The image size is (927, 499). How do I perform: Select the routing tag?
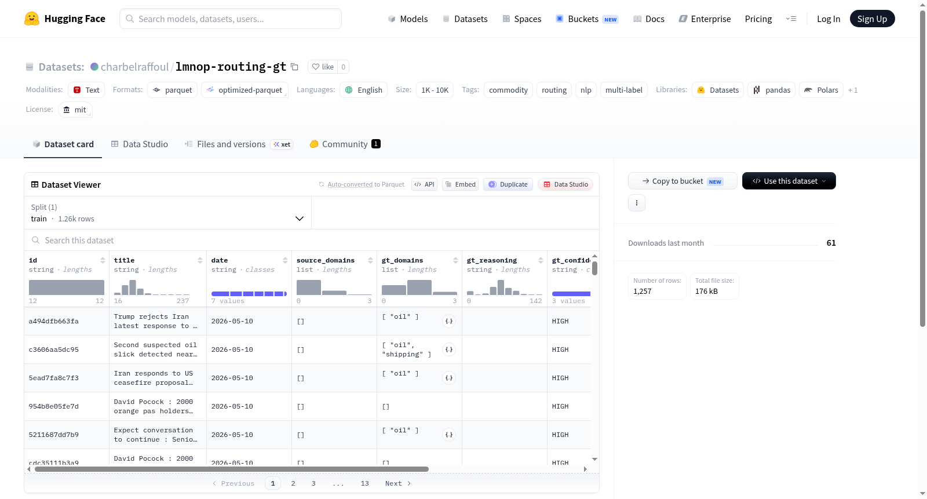554,90
